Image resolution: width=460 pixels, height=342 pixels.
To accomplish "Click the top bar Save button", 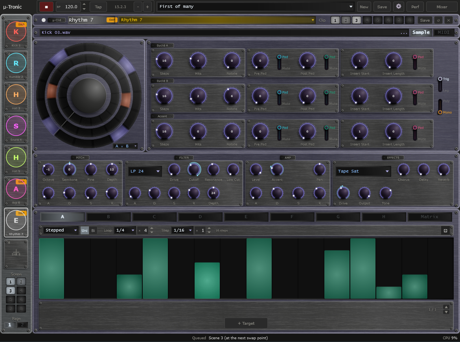I will point(382,7).
